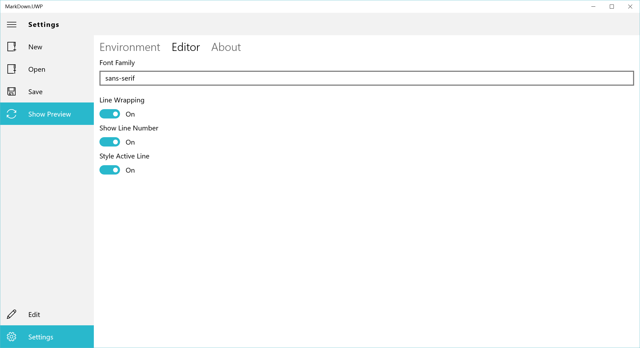Minimize the MarkDown.UWP window
Viewport: 640px width, 348px height.
pos(593,6)
